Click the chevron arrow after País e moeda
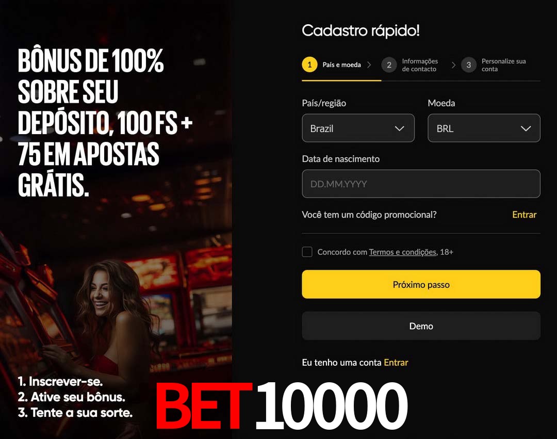This screenshot has height=439, width=557. coord(369,64)
